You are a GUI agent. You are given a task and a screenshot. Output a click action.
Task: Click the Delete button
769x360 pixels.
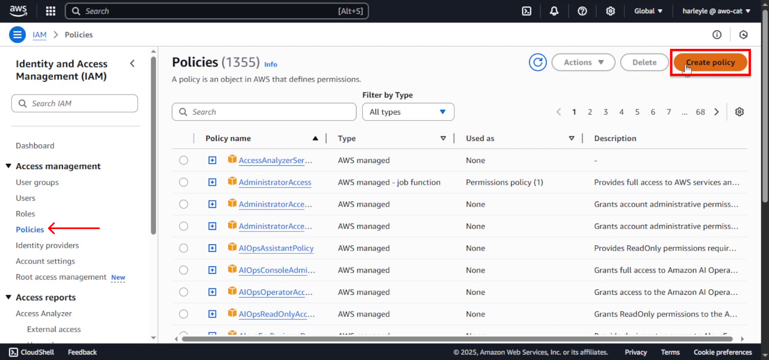644,62
